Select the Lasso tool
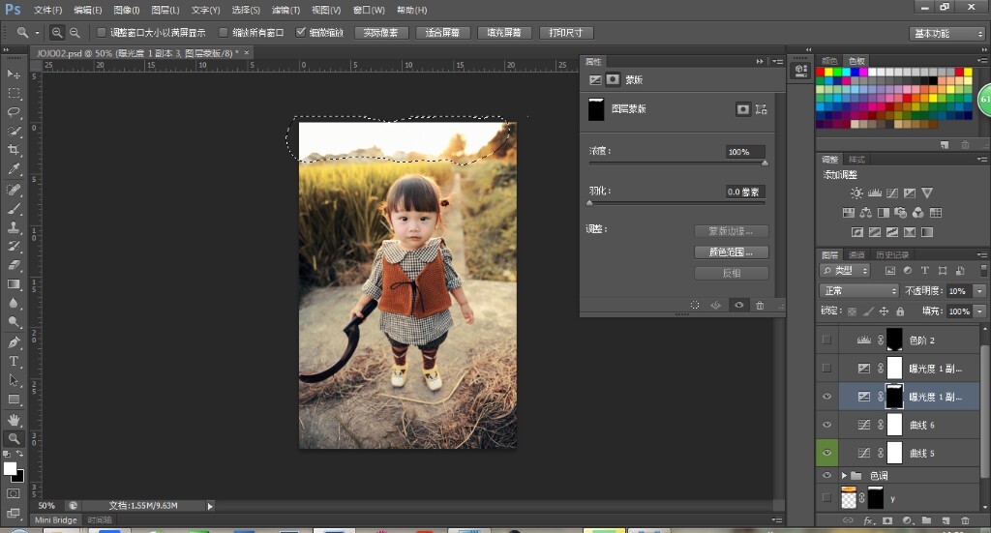The image size is (991, 533). click(14, 112)
